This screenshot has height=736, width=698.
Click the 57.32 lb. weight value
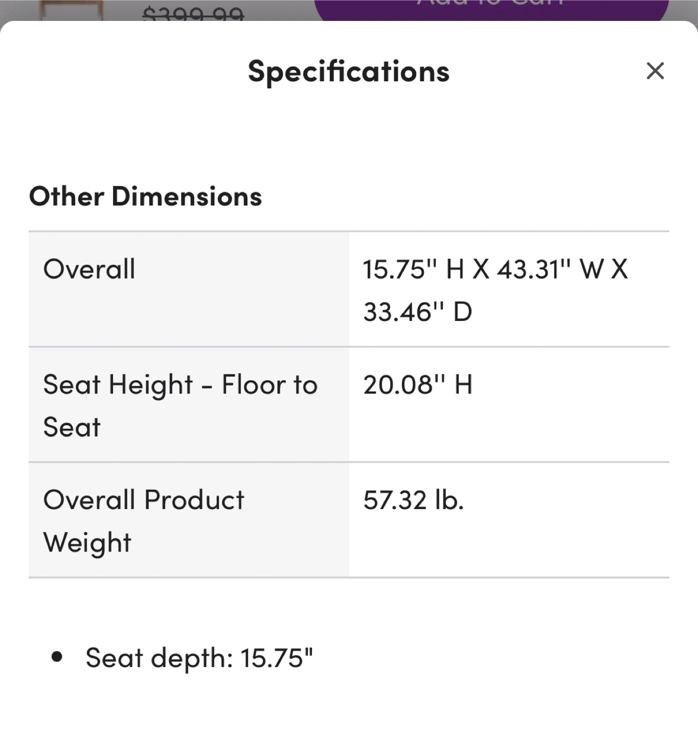coord(413,500)
